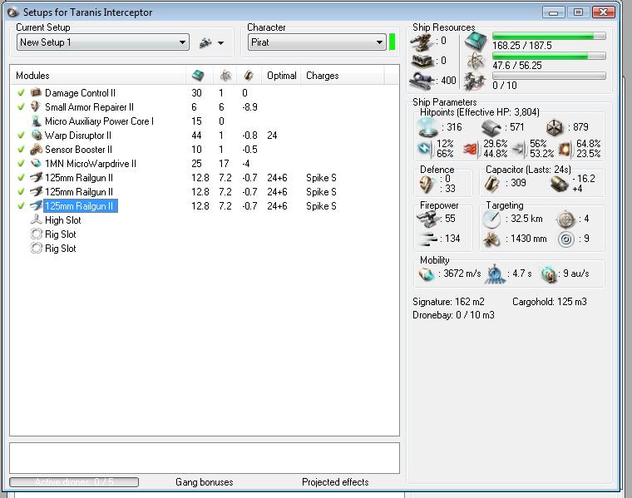The width and height of the screenshot is (632, 498).
Task: Click Spike S charge of first railgun
Action: (321, 177)
